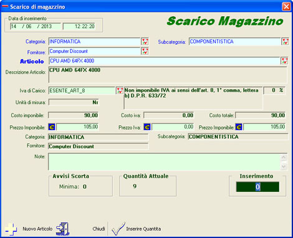Click the read-only Categoria INFORMATICA box
The width and height of the screenshot is (293, 238).
[x=98, y=137]
